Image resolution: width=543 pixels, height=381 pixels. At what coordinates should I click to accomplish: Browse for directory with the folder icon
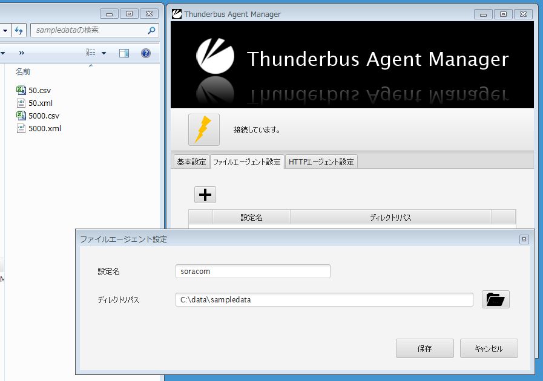(x=496, y=299)
